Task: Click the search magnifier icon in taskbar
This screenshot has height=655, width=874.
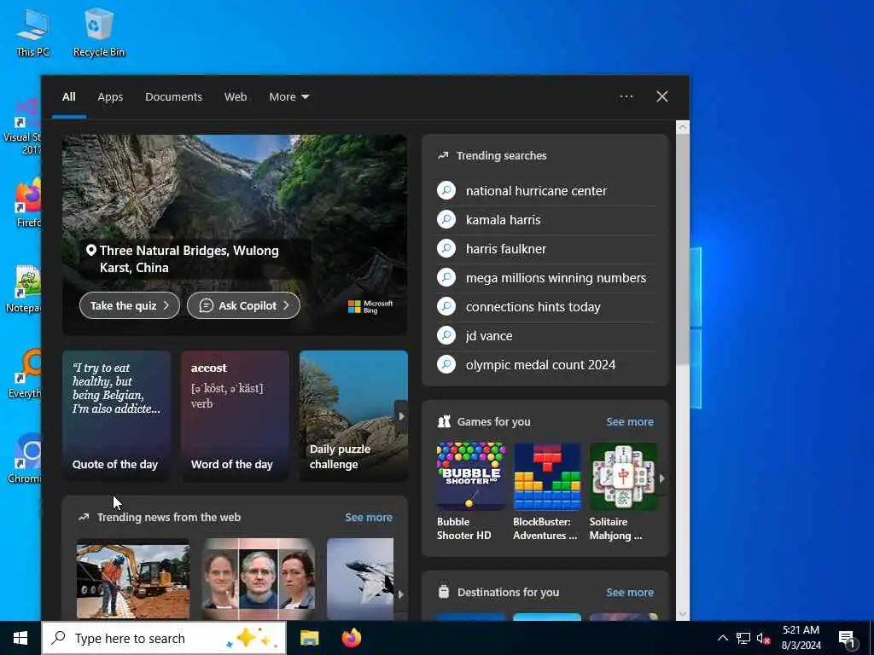Action: tap(59, 638)
